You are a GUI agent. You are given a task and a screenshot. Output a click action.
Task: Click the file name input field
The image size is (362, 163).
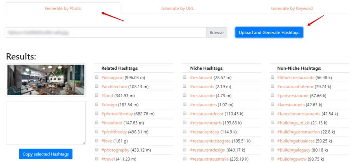pos(105,33)
